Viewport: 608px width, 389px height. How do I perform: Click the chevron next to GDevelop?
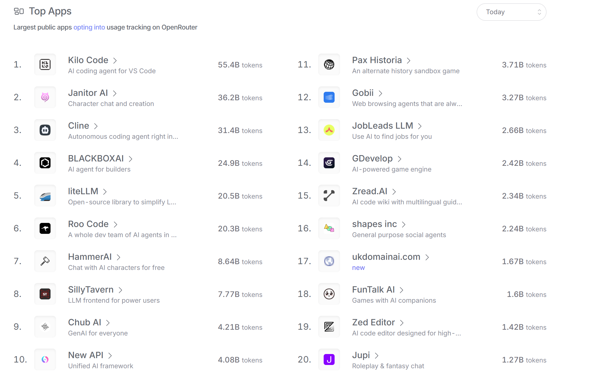400,159
